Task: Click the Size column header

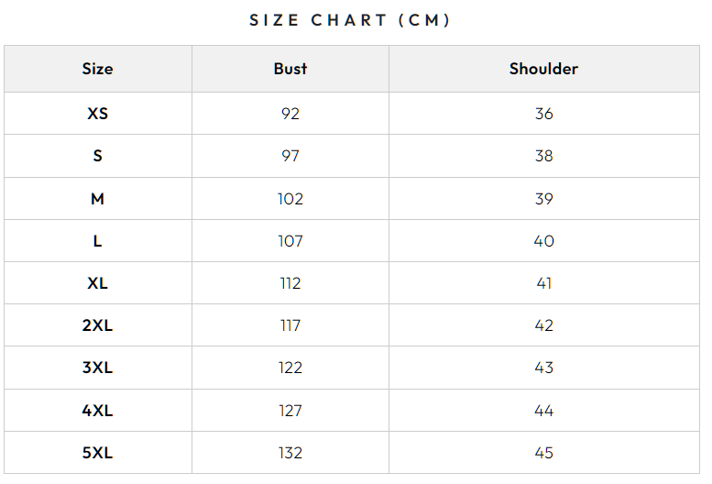Action: tap(97, 69)
